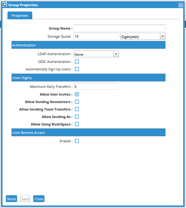Toggle Allow Sending As checkbox

click(x=77, y=117)
